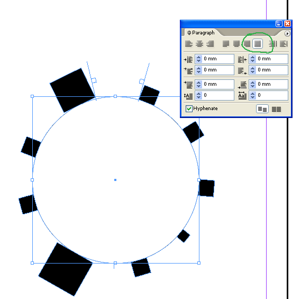
Task: Click the smallest black diamond on the circle
Action: point(184,236)
